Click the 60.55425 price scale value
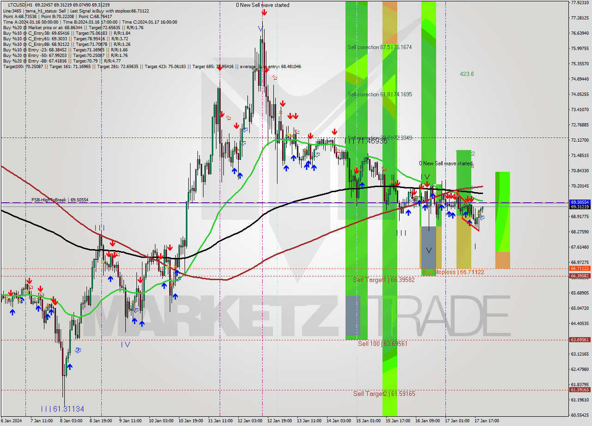Image resolution: width=592 pixels, height=426 pixels. [x=580, y=415]
